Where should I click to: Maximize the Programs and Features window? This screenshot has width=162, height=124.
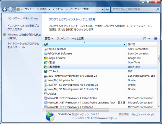click(x=148, y=2)
